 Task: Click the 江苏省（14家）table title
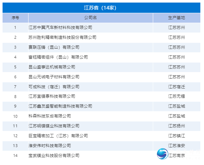pyautogui.click(x=100, y=8)
